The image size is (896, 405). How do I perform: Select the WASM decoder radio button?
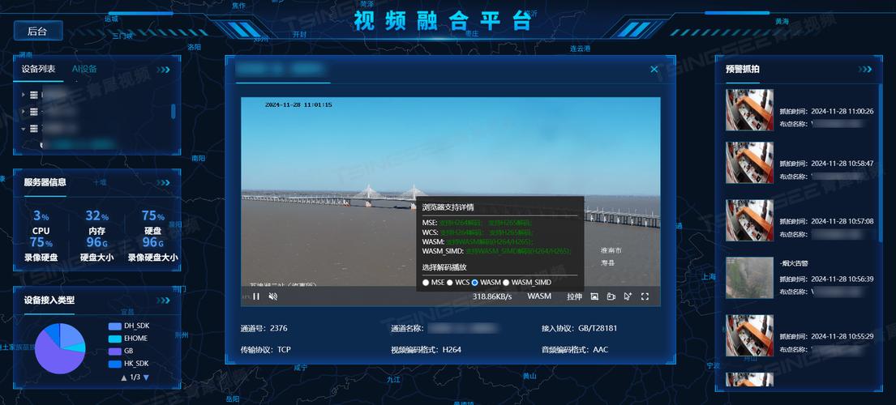(475, 283)
